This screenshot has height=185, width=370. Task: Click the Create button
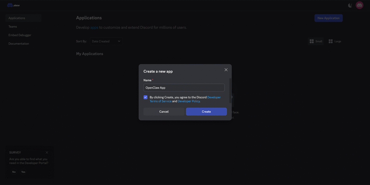point(206,112)
